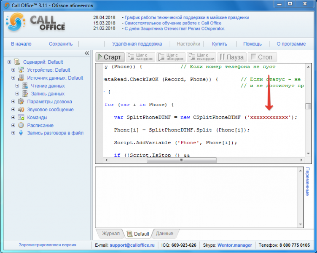Click the data source icon beside Источник данных

pos(21,78)
